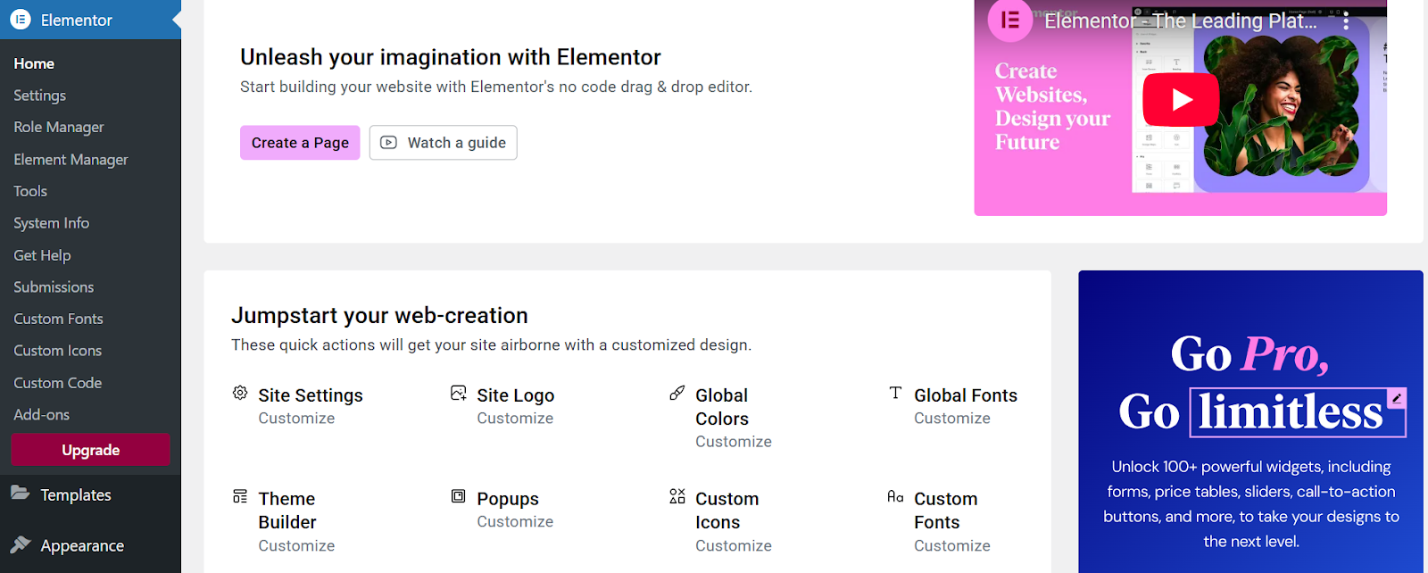Click Get Help in sidebar

(42, 255)
